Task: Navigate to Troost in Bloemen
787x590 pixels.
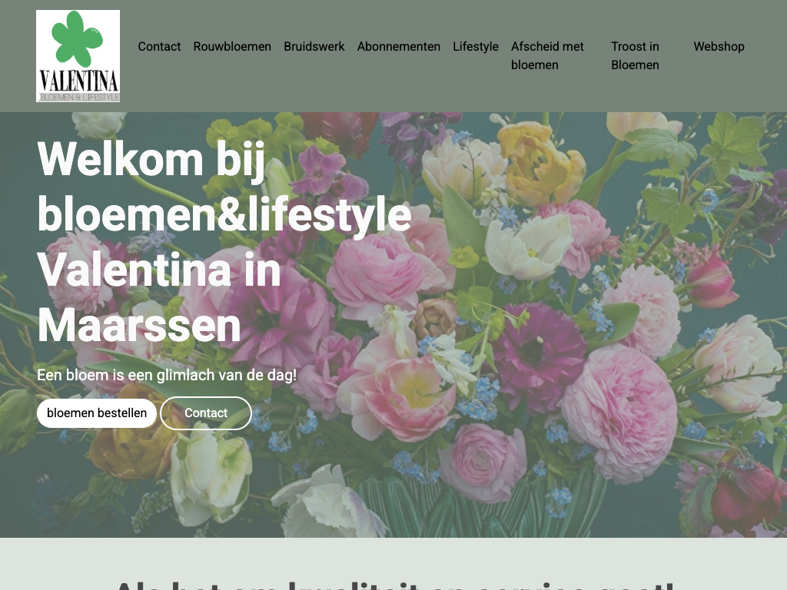Action: (x=635, y=55)
